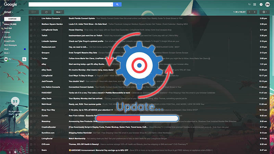
Task: Click the COMPOSE button
Action: click(x=12, y=19)
